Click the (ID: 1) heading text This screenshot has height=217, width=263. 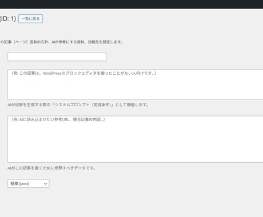pos(8,19)
